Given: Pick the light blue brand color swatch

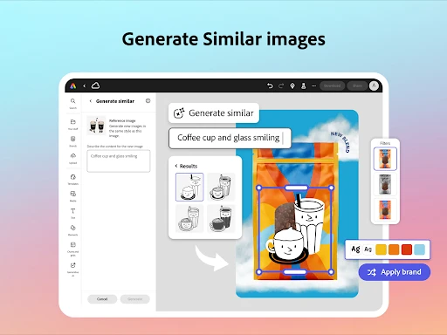Looking at the screenshot, I should click(x=419, y=250).
